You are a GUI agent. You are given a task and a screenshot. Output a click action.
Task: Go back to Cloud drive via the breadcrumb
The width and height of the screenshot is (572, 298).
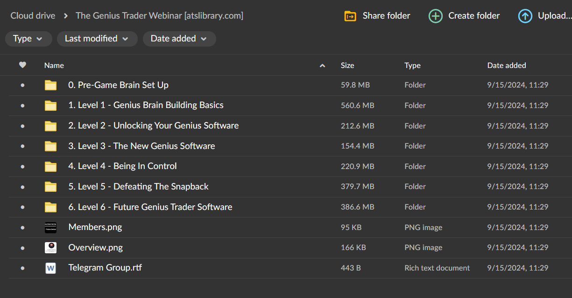pyautogui.click(x=33, y=15)
